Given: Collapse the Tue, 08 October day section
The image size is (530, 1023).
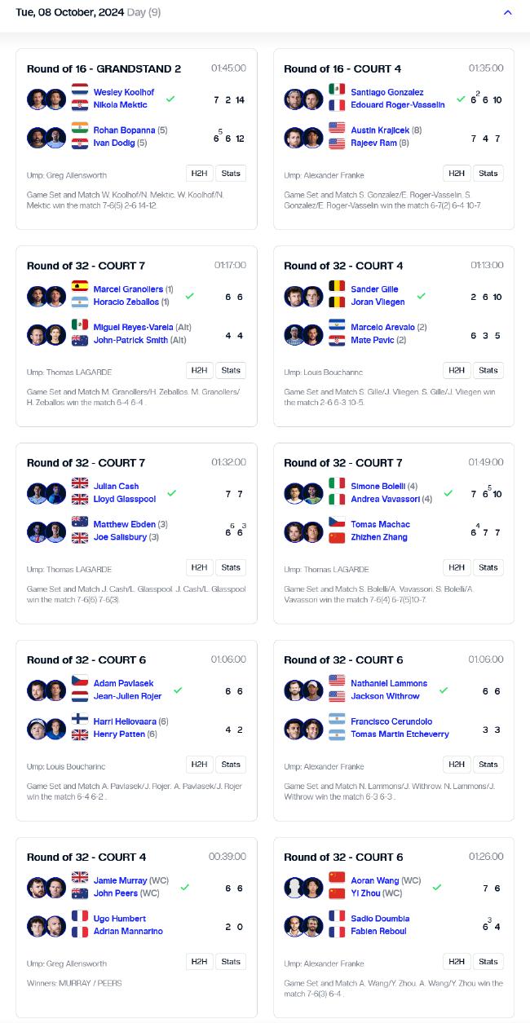Looking at the screenshot, I should pos(508,13).
